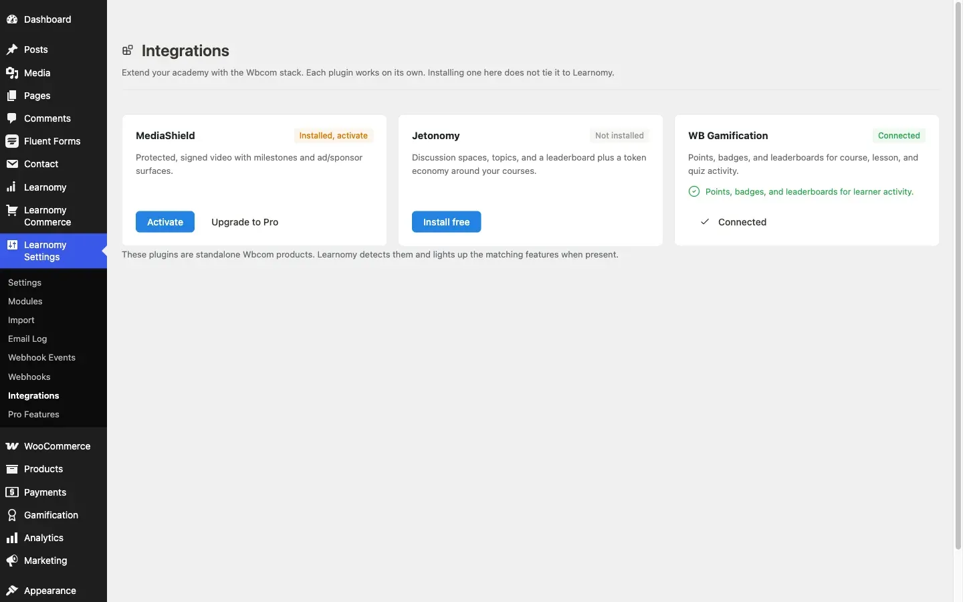
Task: Select the Integrations submenu link
Action: 33,395
